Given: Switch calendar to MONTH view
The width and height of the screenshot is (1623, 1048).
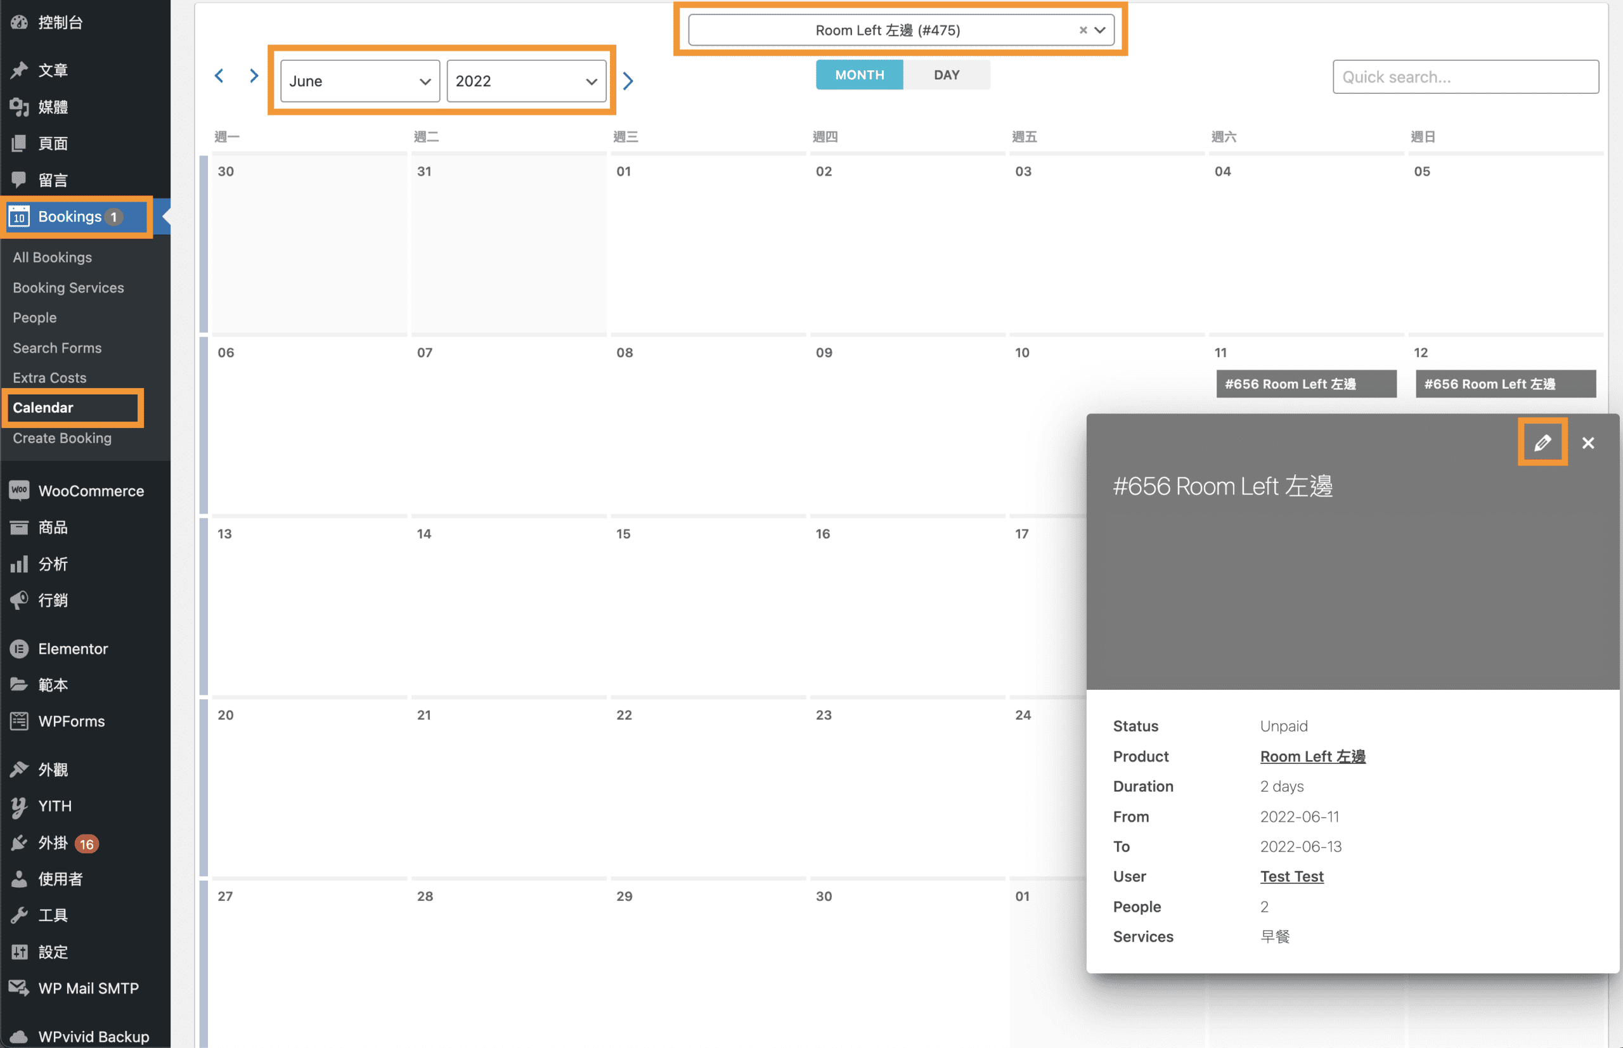Looking at the screenshot, I should [859, 75].
